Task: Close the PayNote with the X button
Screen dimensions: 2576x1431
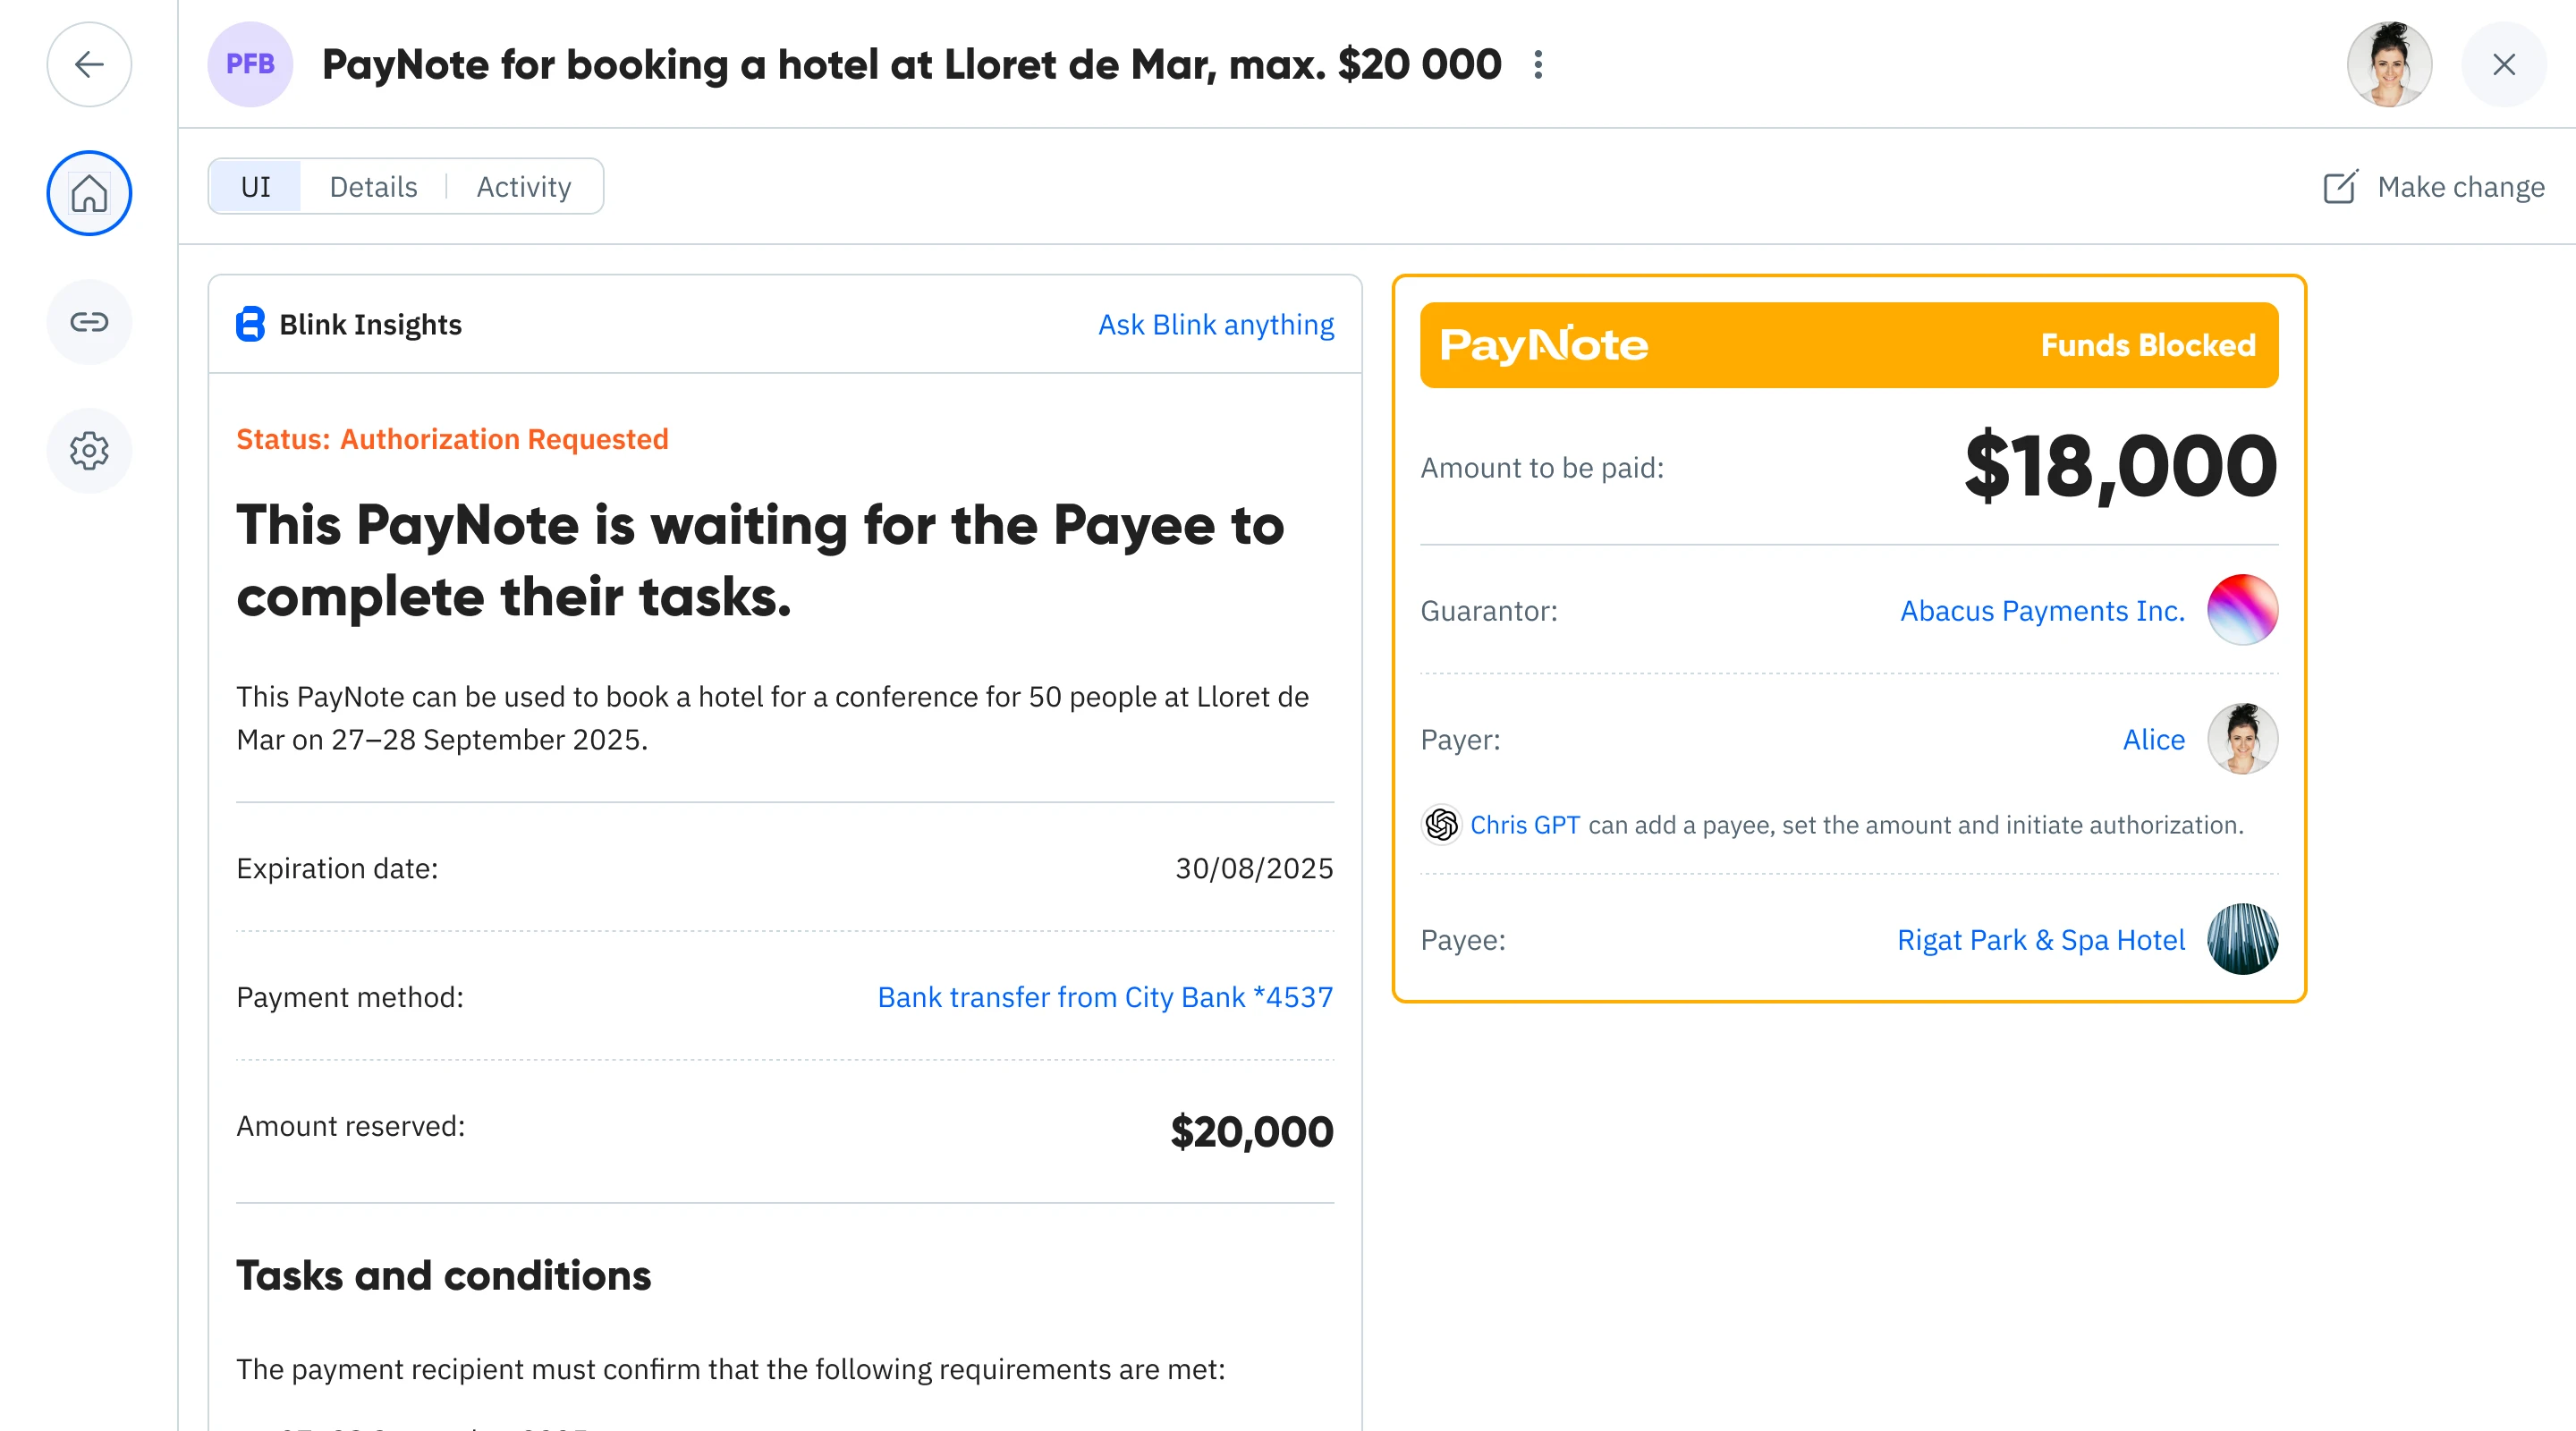Action: [x=2503, y=65]
